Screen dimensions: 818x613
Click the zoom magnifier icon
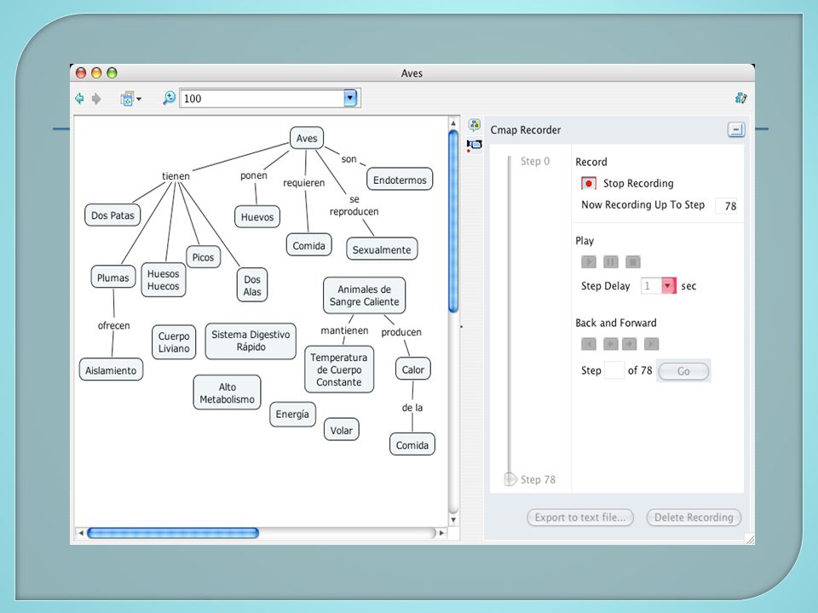coord(169,97)
